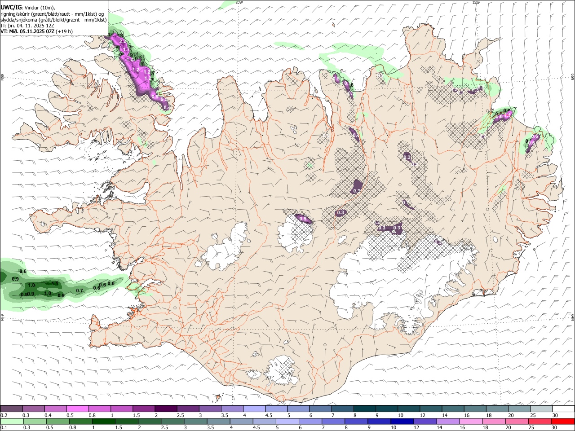The height and width of the screenshot is (431, 575).
Task: Click the '25' label beneath the light gray swatch
Action: (x=533, y=415)
